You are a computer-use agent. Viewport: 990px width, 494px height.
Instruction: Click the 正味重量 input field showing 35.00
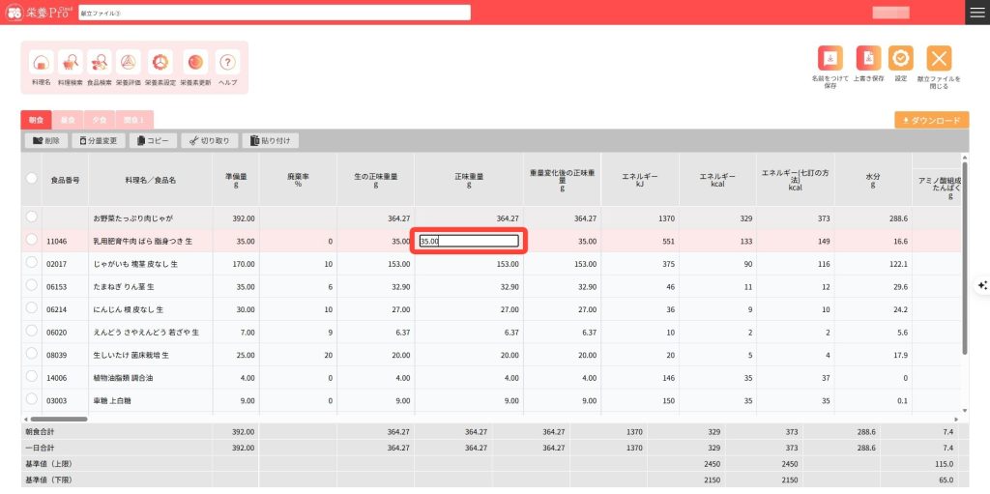click(x=469, y=241)
